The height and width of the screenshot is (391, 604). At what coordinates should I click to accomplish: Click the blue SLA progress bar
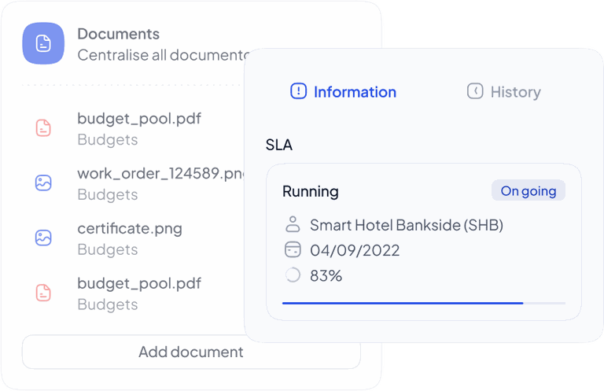coord(403,303)
